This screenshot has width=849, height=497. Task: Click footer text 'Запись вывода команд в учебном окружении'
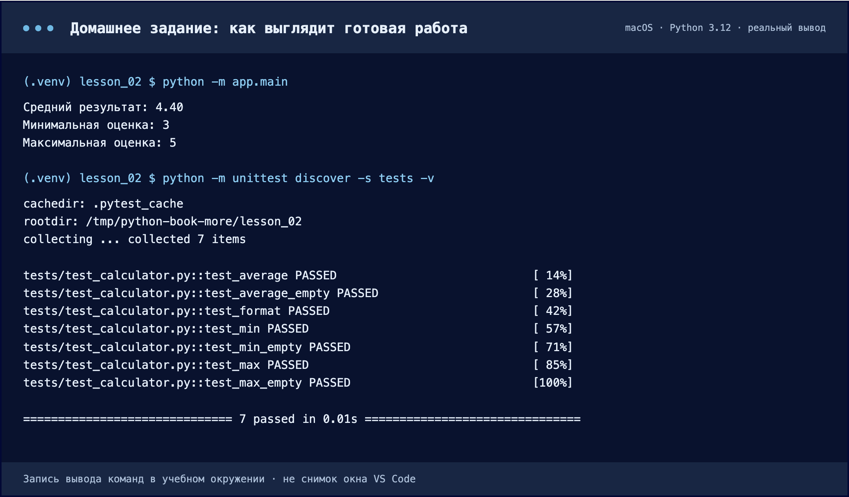point(144,479)
